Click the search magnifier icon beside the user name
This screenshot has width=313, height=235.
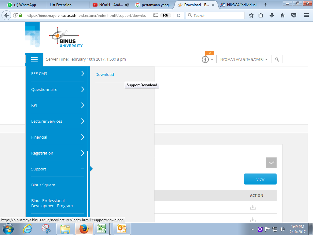277,60
